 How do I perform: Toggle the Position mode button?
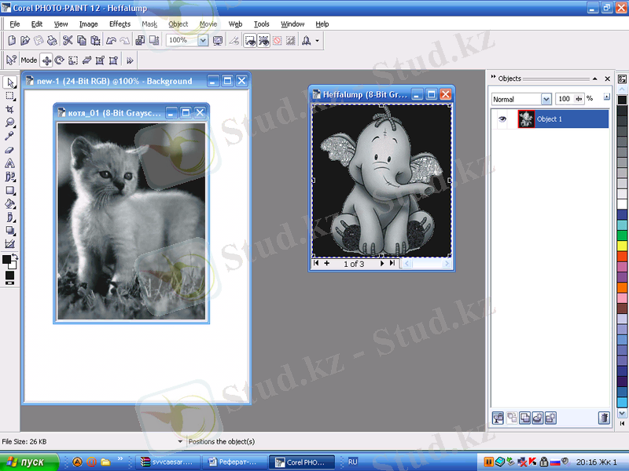(x=46, y=60)
